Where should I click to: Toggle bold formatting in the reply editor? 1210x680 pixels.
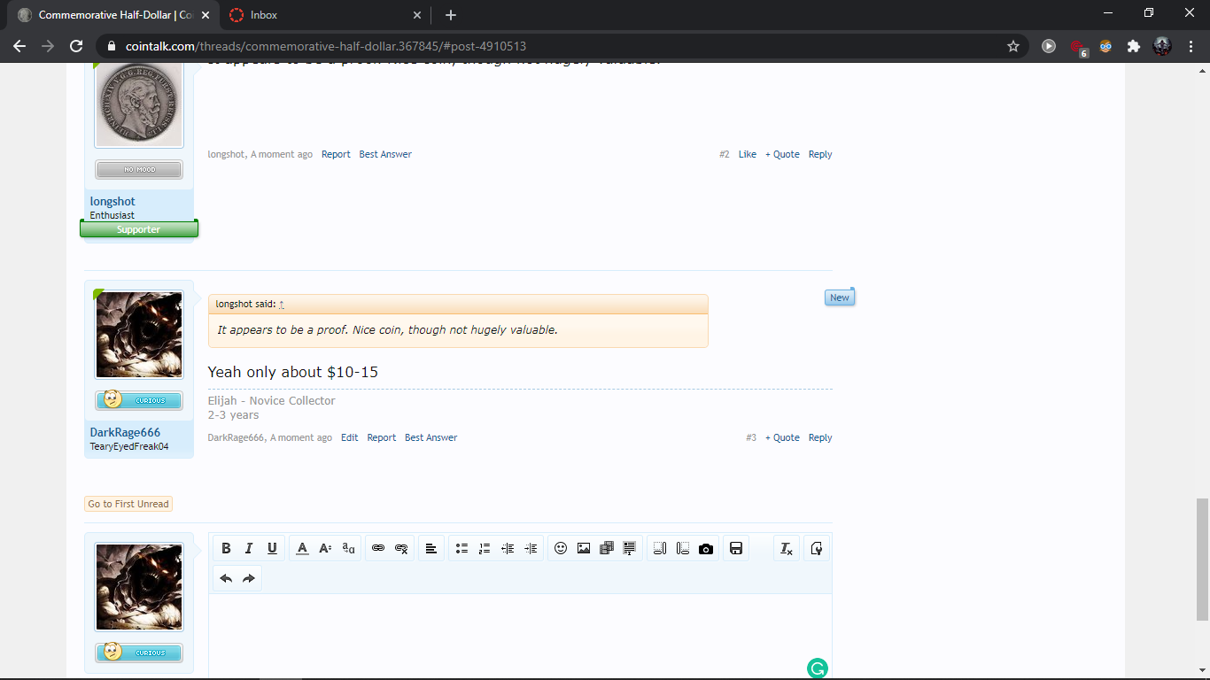[x=226, y=549]
